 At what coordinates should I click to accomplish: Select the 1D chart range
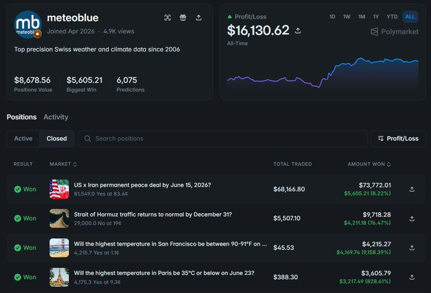pyautogui.click(x=332, y=16)
